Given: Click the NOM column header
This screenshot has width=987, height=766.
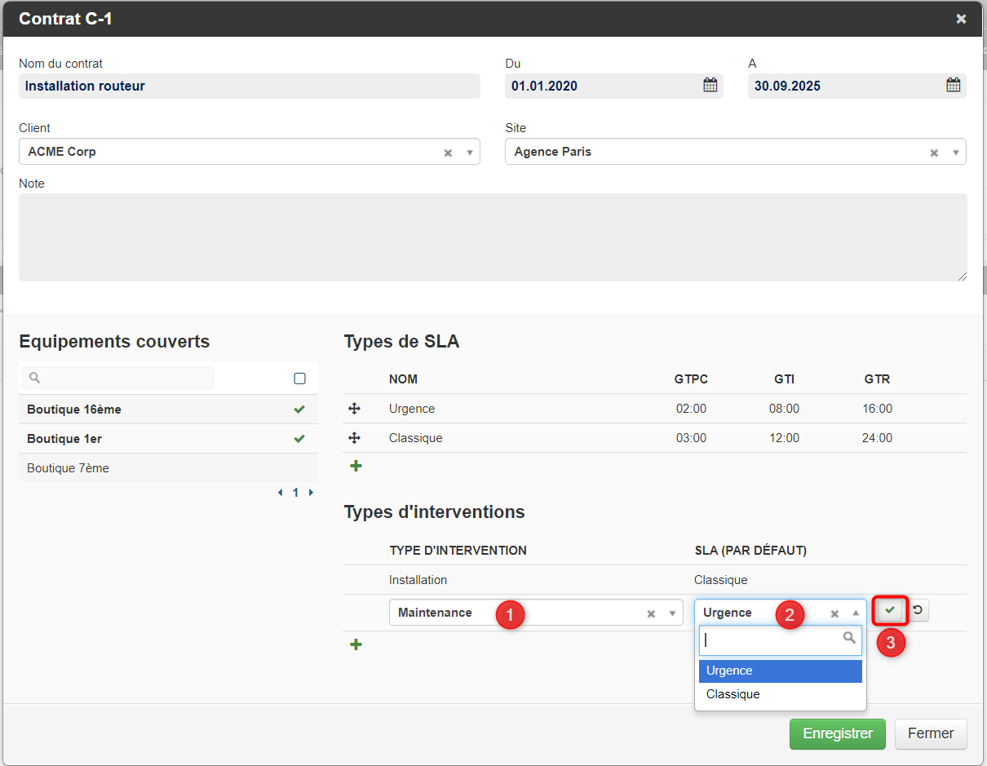Looking at the screenshot, I should tap(403, 379).
